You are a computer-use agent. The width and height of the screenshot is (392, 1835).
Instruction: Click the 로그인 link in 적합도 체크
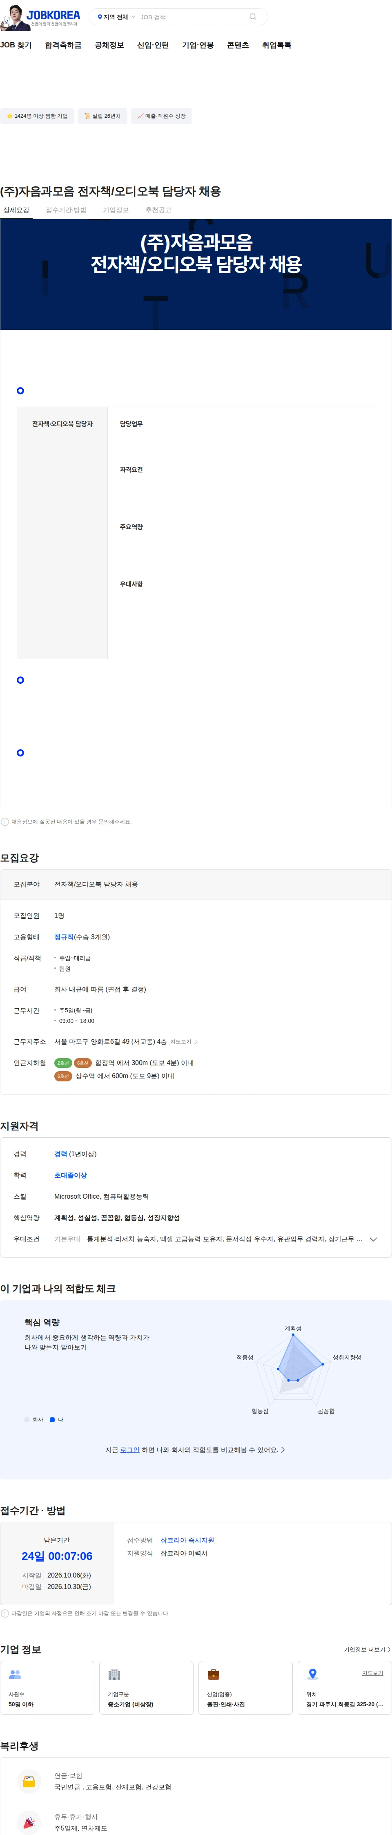click(x=129, y=1450)
